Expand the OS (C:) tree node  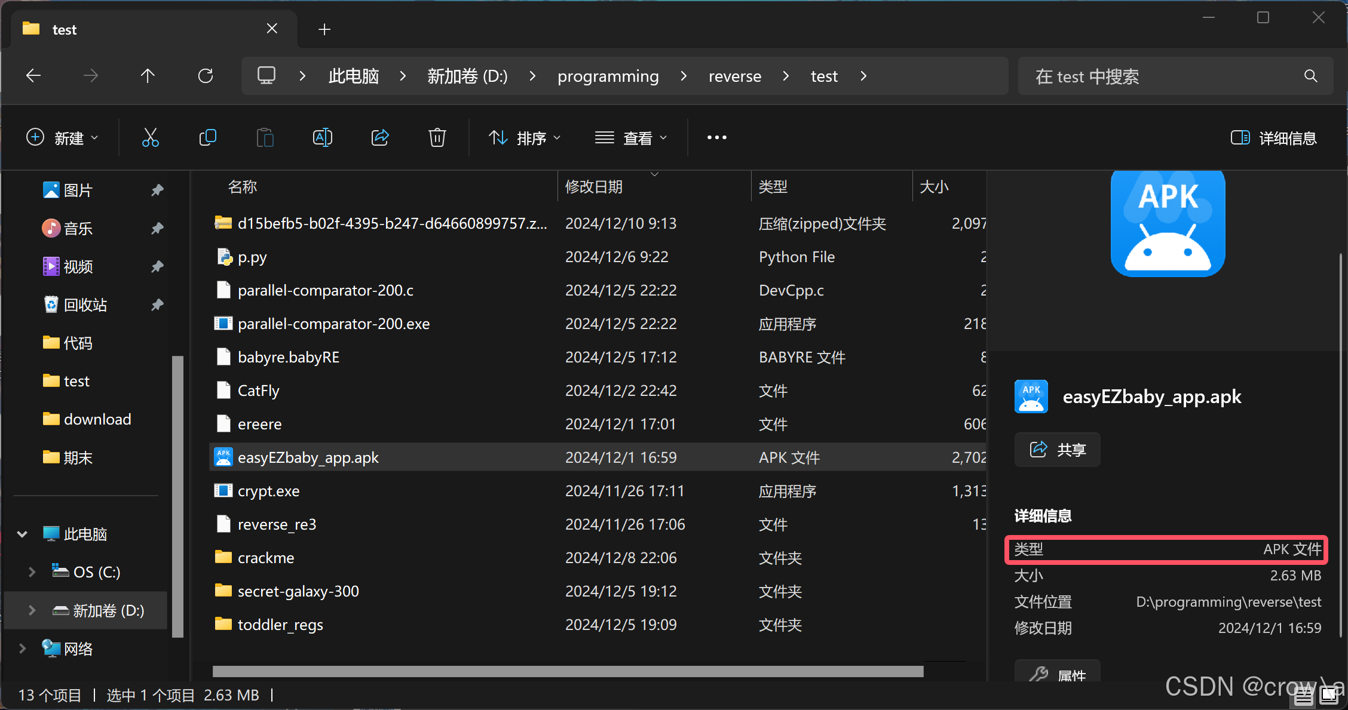pos(32,572)
